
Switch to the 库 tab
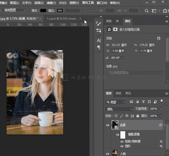(117, 21)
